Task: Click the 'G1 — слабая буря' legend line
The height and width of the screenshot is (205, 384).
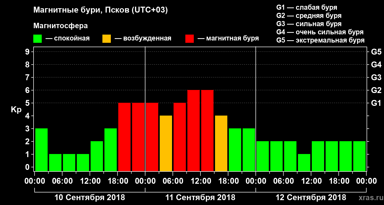Action: (307, 7)
